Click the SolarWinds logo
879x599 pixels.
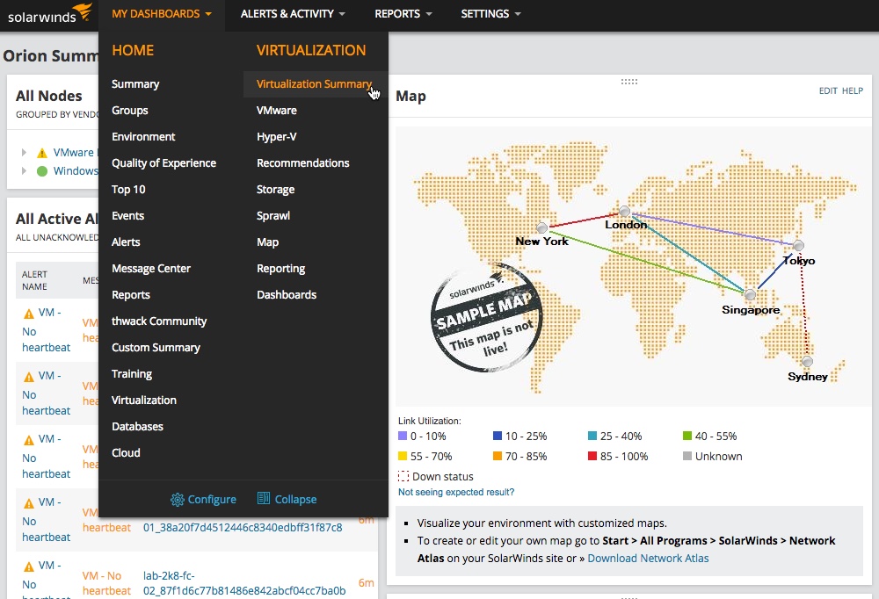49,13
